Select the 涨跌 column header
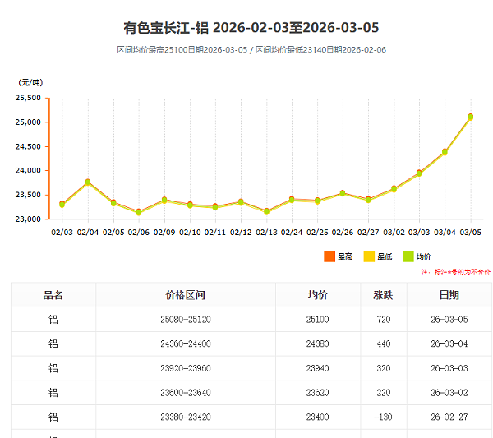Viewport: 493px width, 438px height. [384, 295]
